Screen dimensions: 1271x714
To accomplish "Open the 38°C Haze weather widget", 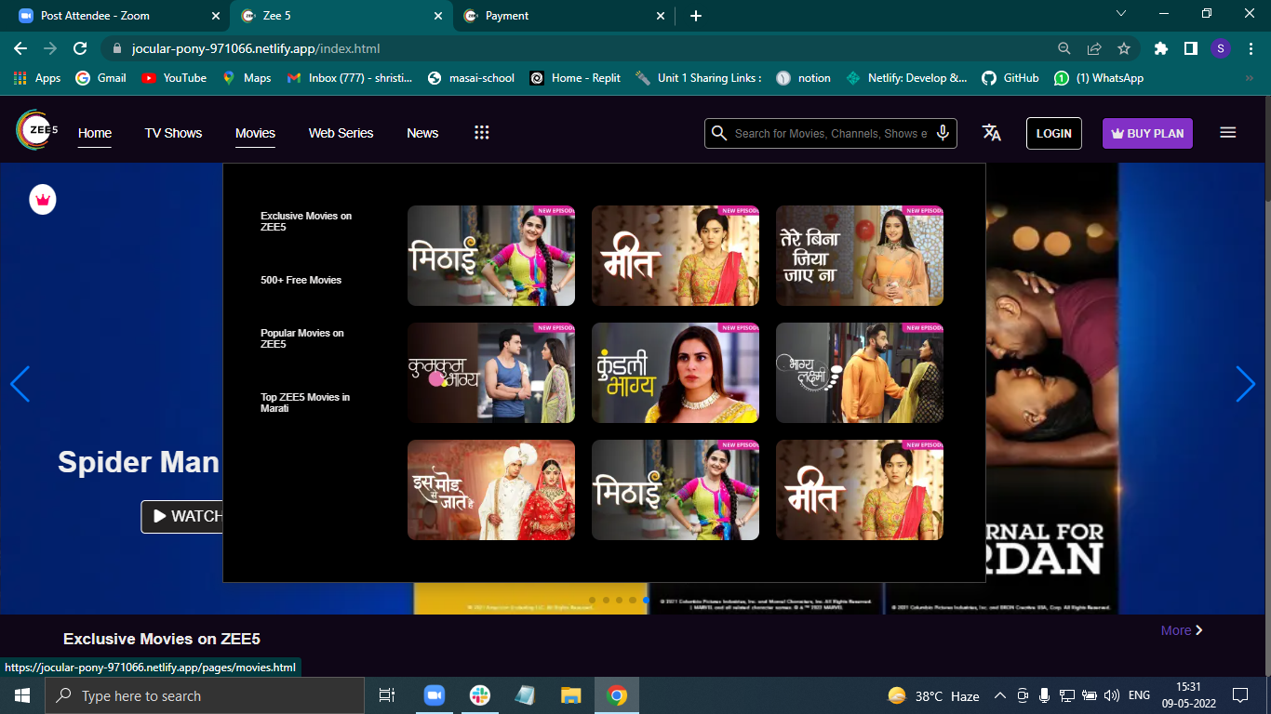I will click(933, 695).
